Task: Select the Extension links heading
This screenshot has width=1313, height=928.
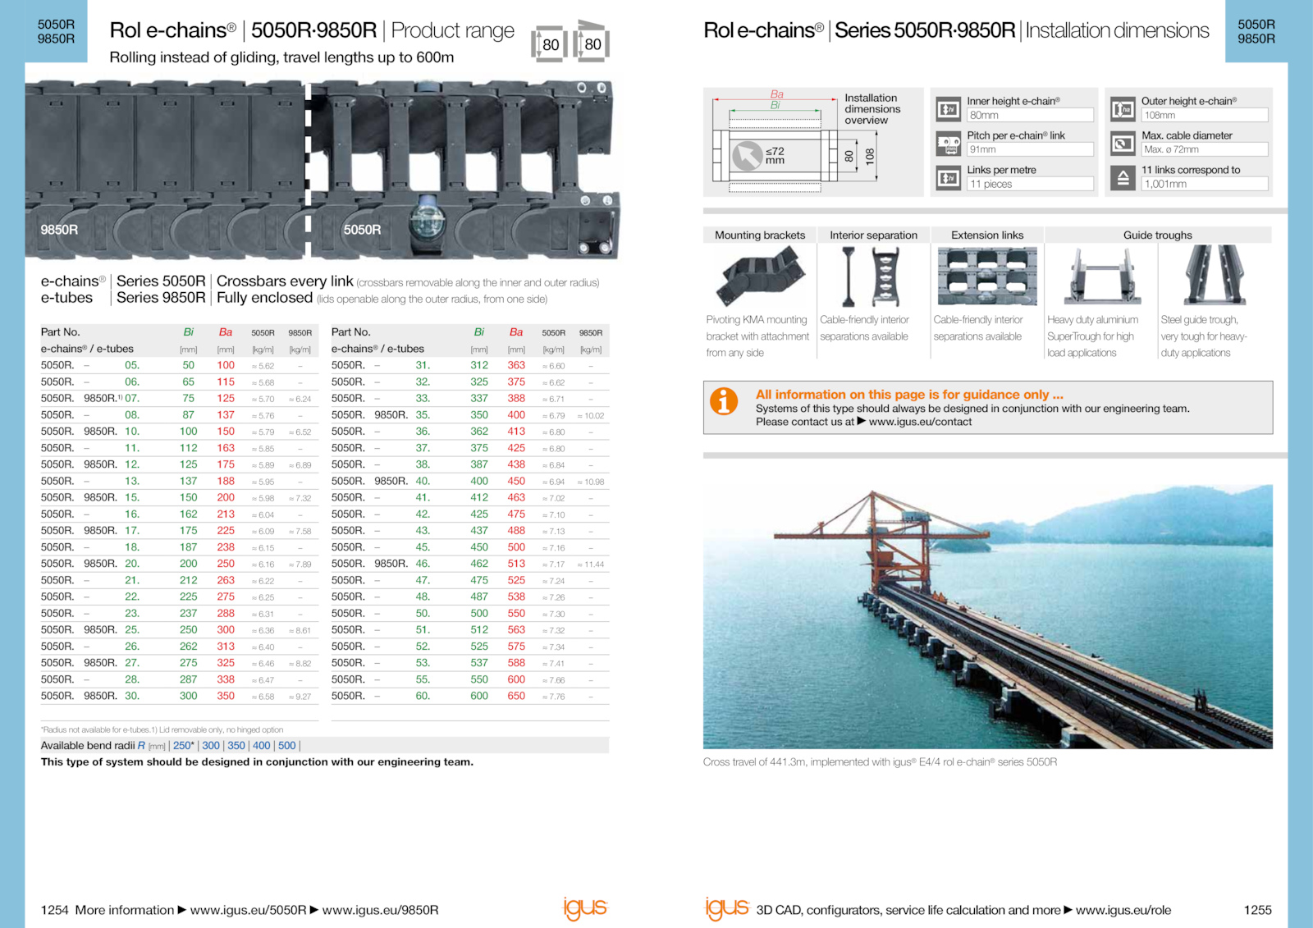Action: tap(987, 235)
